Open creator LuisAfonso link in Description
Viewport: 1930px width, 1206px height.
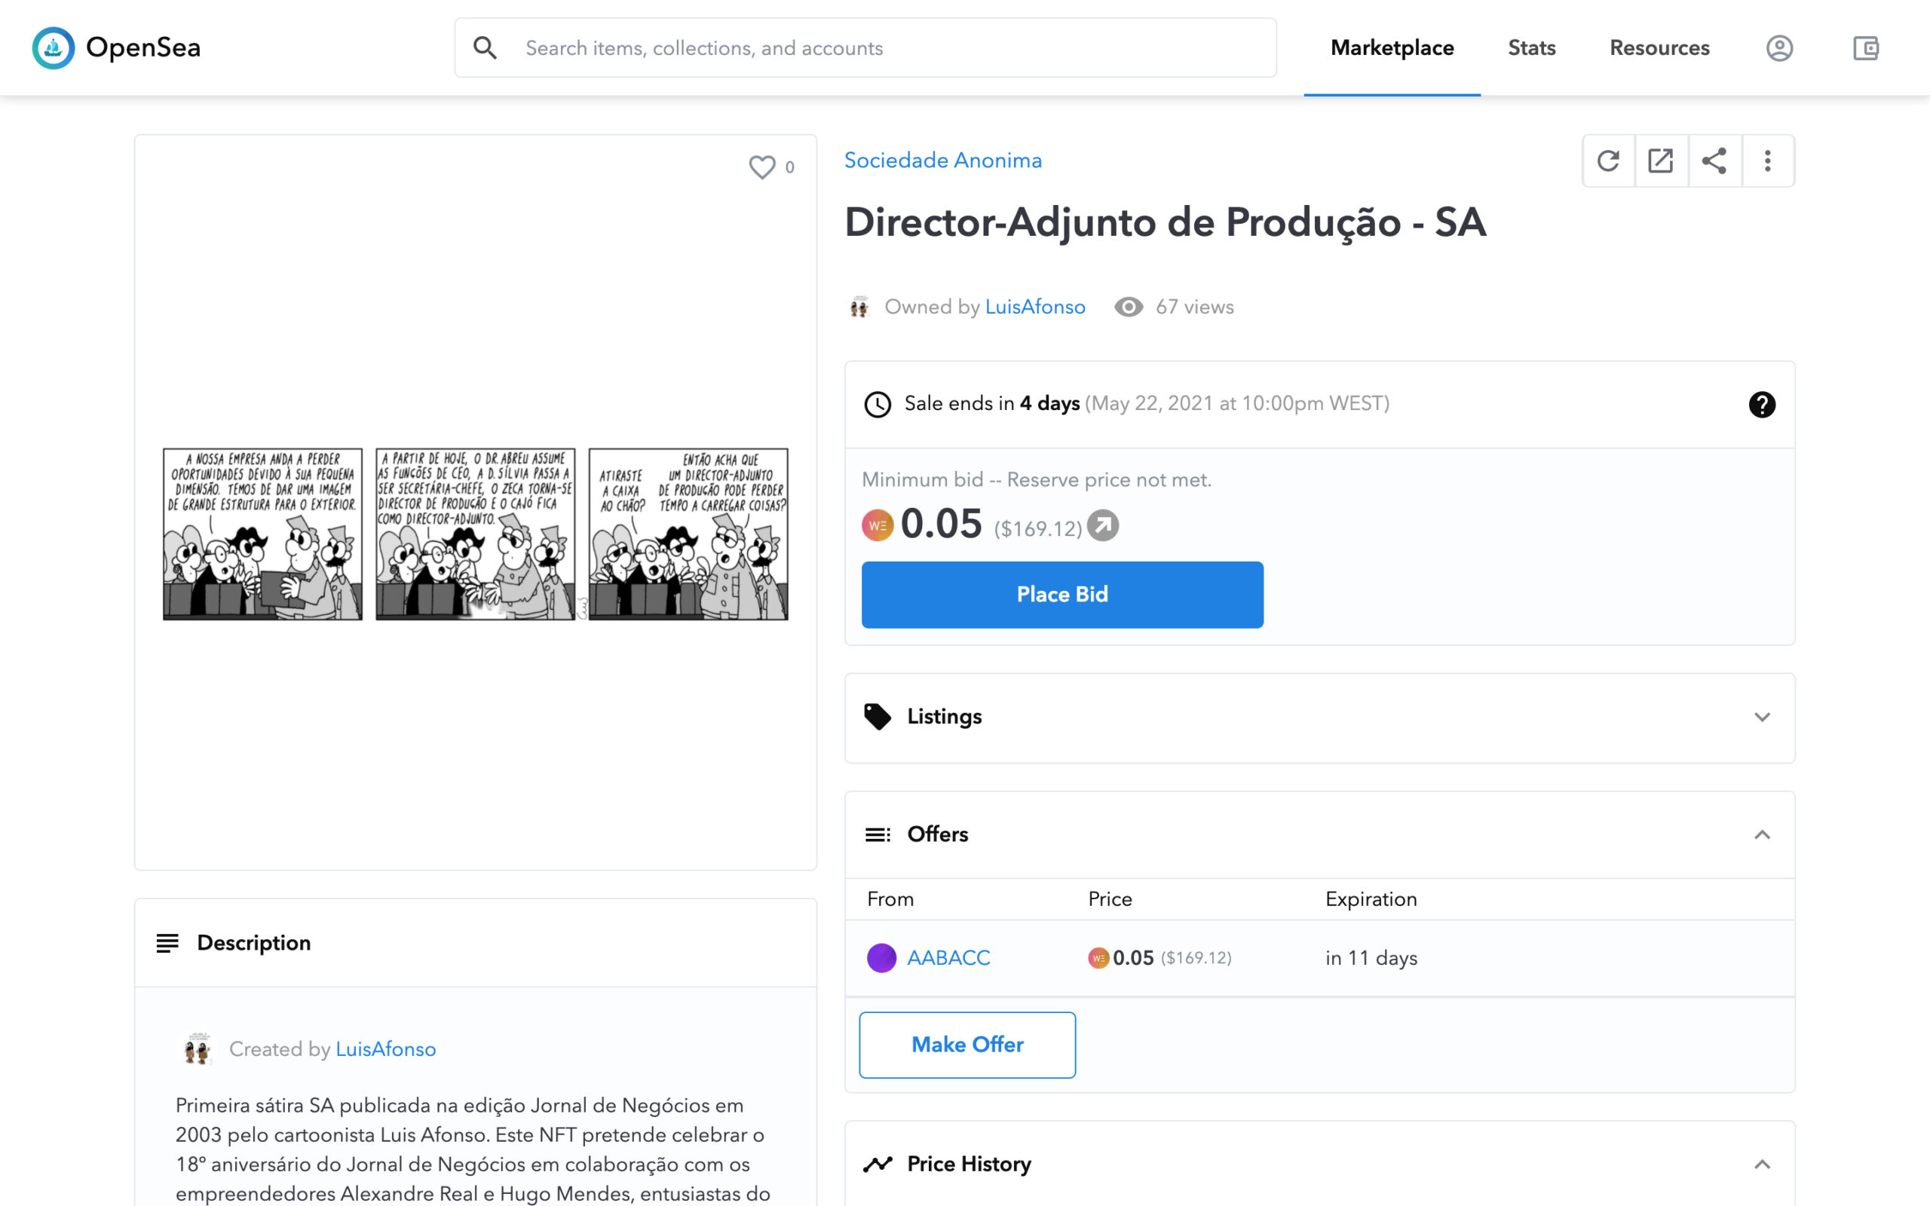coord(385,1049)
